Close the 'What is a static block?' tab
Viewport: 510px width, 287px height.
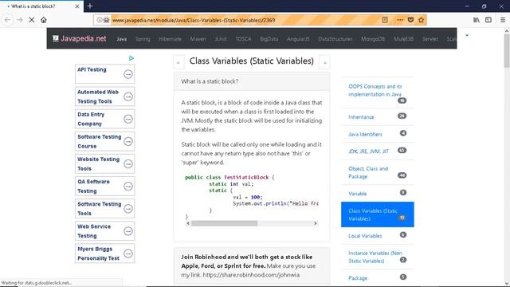pos(77,6)
